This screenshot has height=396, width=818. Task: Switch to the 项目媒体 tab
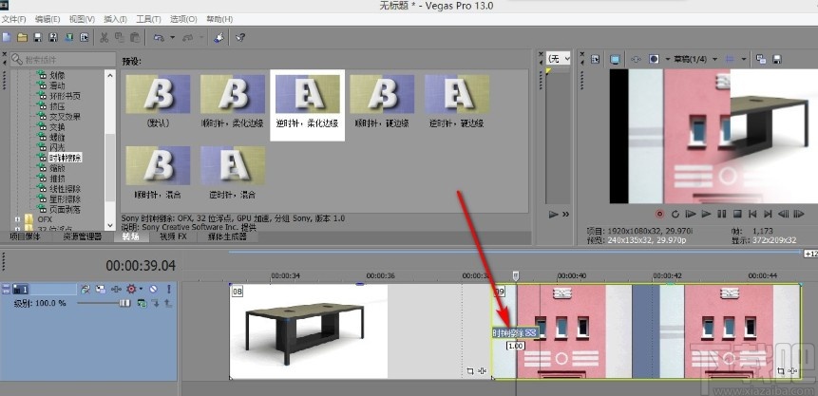point(24,236)
